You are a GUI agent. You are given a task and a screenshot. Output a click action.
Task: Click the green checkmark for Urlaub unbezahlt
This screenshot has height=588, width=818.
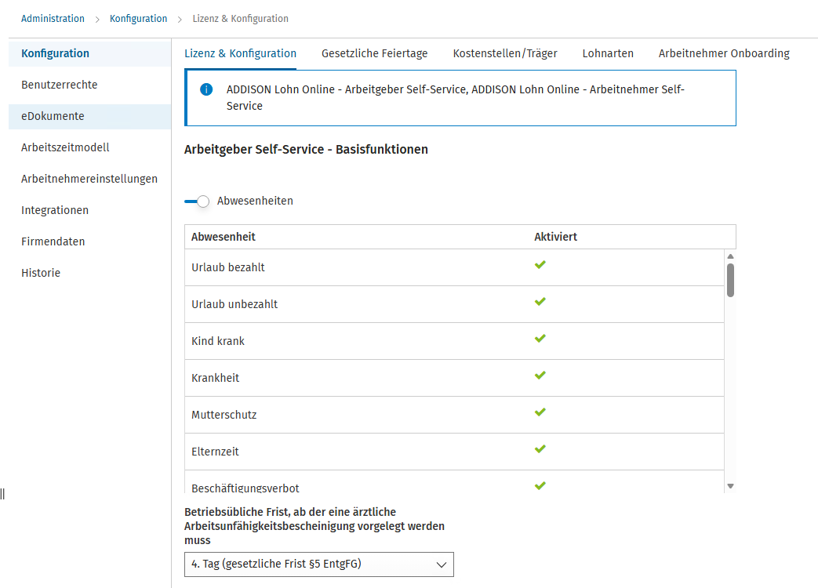tap(540, 302)
